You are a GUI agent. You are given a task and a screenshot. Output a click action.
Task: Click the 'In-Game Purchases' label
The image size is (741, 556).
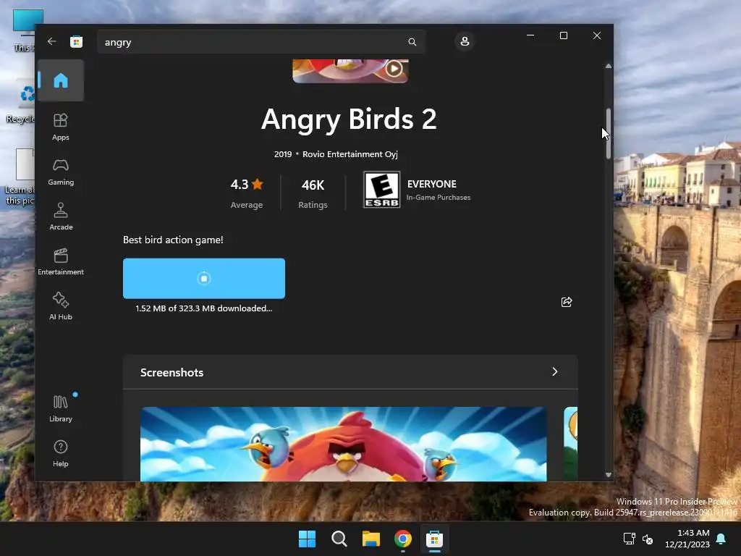coord(439,198)
